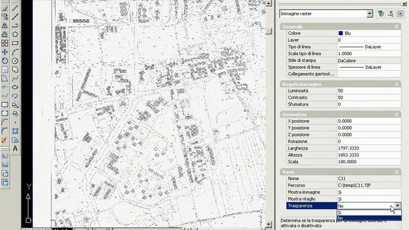
Task: Click the Contrasto value field
Action: click(369, 98)
